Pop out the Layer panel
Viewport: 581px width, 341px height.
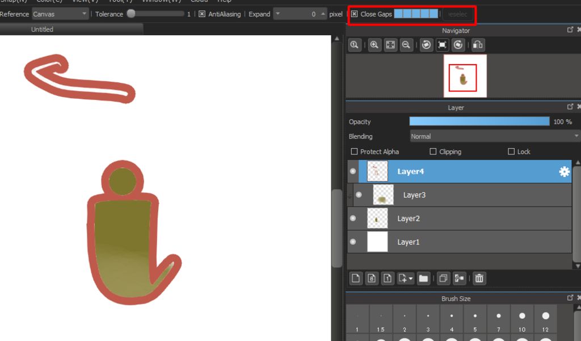(x=570, y=107)
